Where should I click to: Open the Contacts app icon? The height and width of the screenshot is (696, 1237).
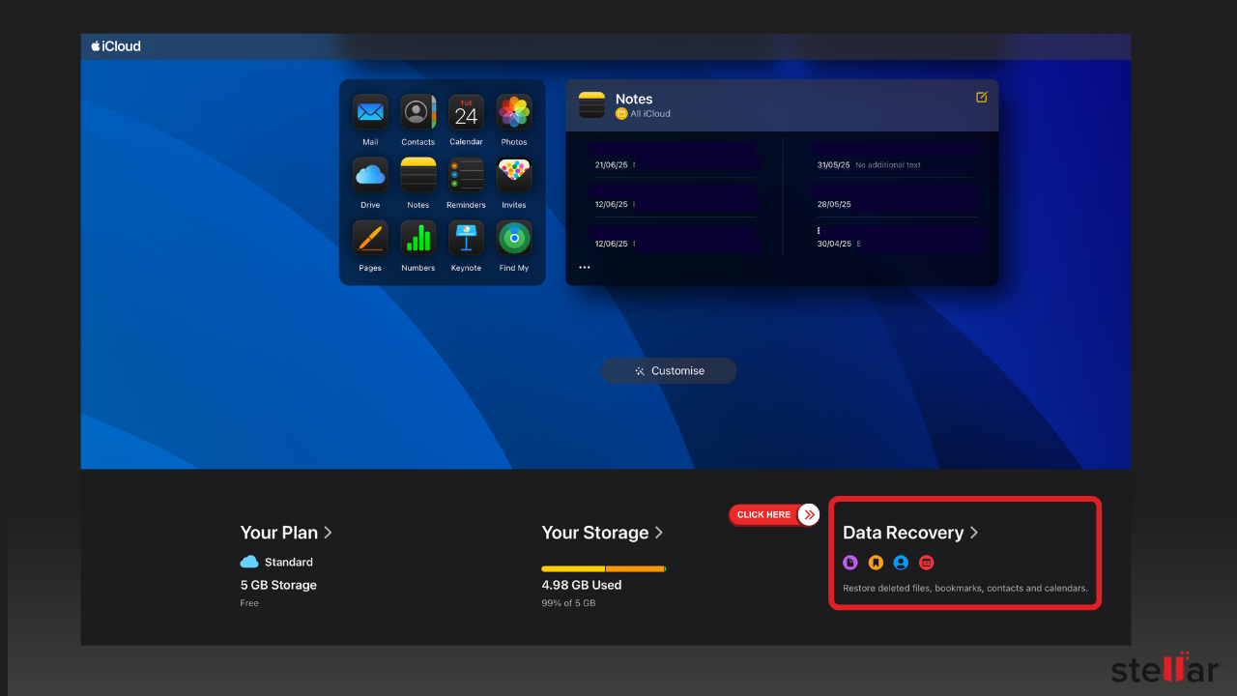coord(417,112)
